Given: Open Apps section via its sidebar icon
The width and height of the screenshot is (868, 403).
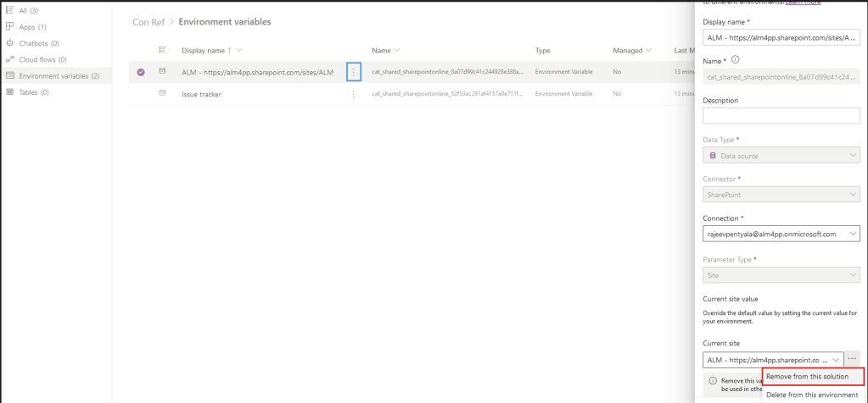Looking at the screenshot, I should click(10, 26).
